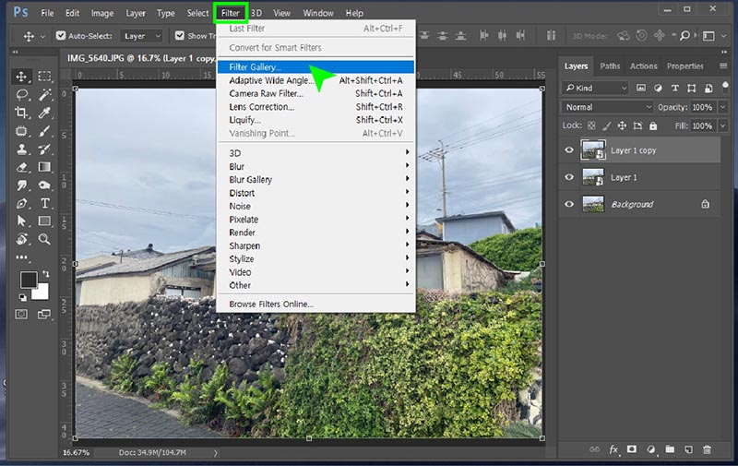Create a new layer icon

tap(688, 449)
